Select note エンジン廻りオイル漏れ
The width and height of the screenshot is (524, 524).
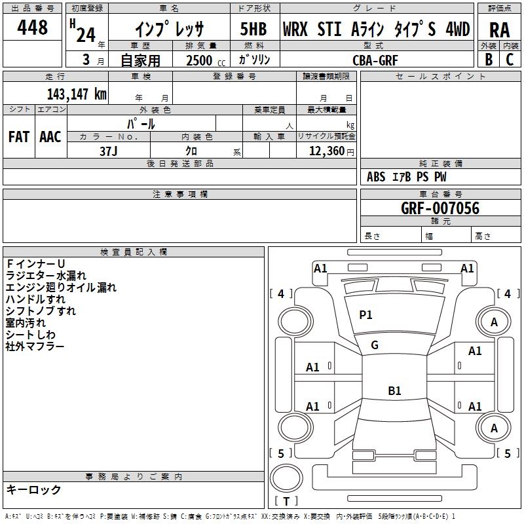[61, 287]
